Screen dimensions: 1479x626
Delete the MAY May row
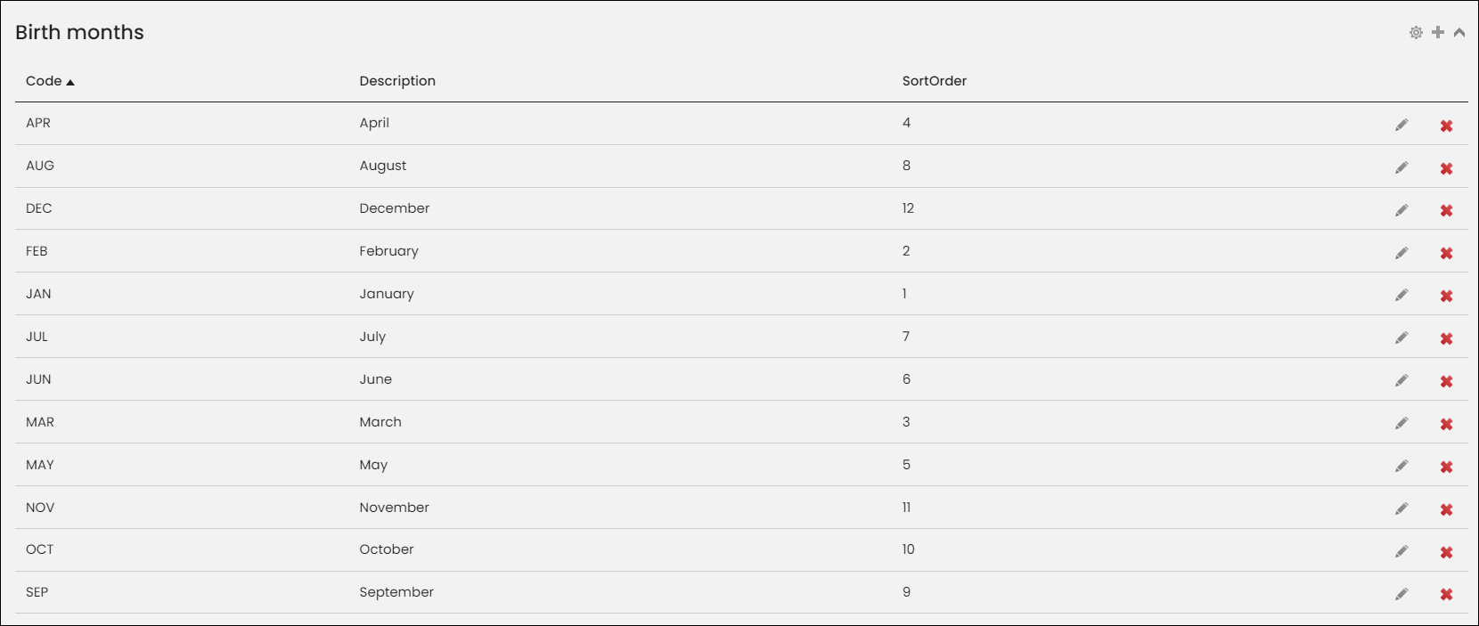click(x=1446, y=467)
